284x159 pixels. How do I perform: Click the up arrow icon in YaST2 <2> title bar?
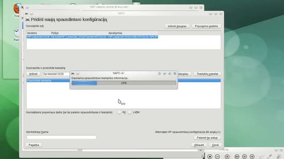[x=170, y=73]
